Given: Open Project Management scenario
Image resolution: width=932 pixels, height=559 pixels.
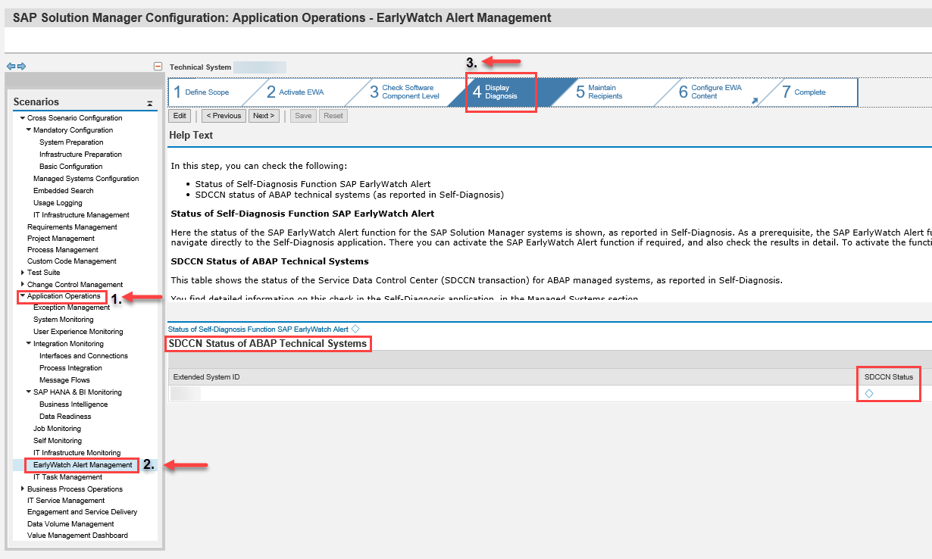Looking at the screenshot, I should tap(61, 239).
